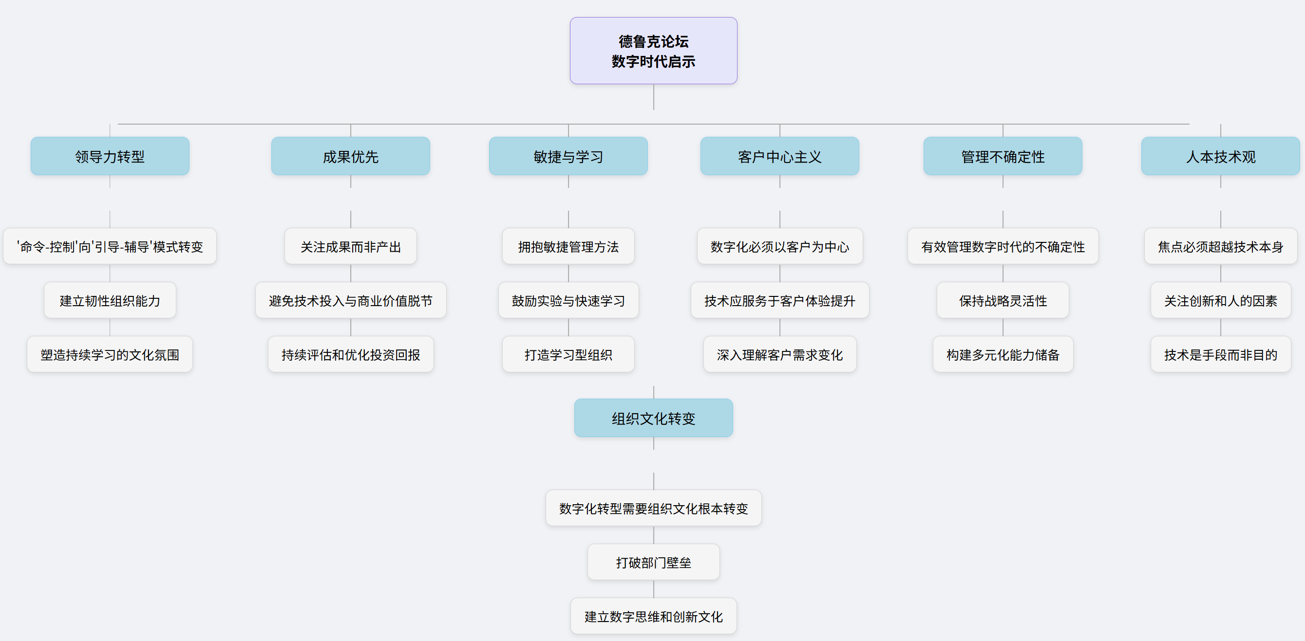Select the 关注成果而非产出 node
Viewport: 1305px width, 641px height.
click(351, 247)
